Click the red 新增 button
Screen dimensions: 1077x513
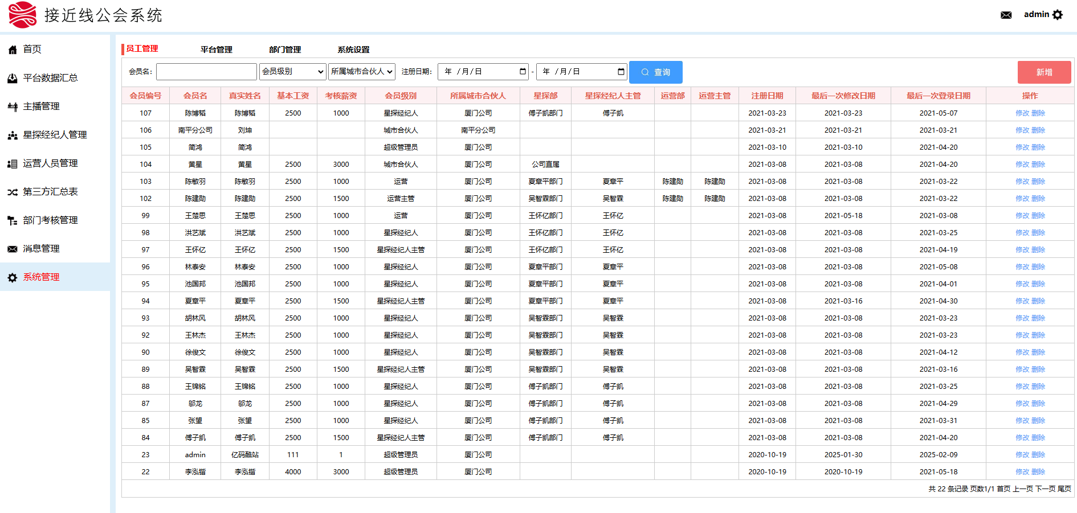[1044, 72]
